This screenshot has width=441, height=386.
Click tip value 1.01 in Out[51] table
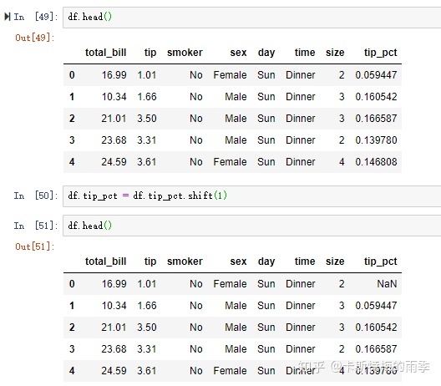[x=146, y=284]
